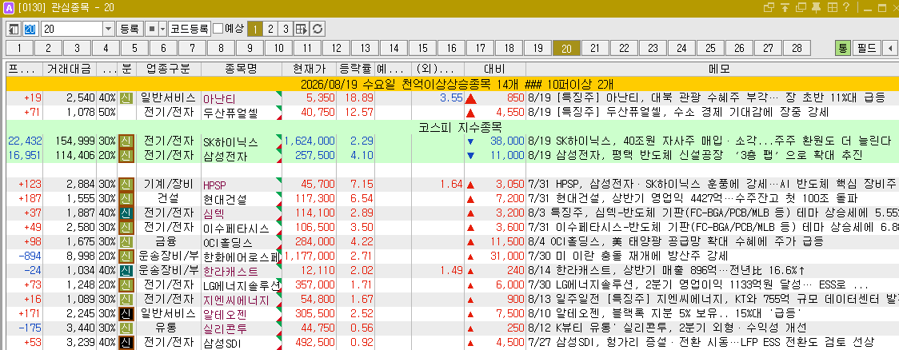Enable the 예상 checkbox
This screenshot has height=350, width=899.
(x=218, y=29)
